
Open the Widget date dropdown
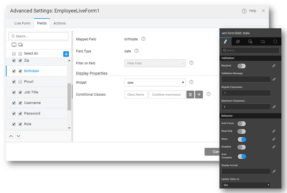pos(155,83)
